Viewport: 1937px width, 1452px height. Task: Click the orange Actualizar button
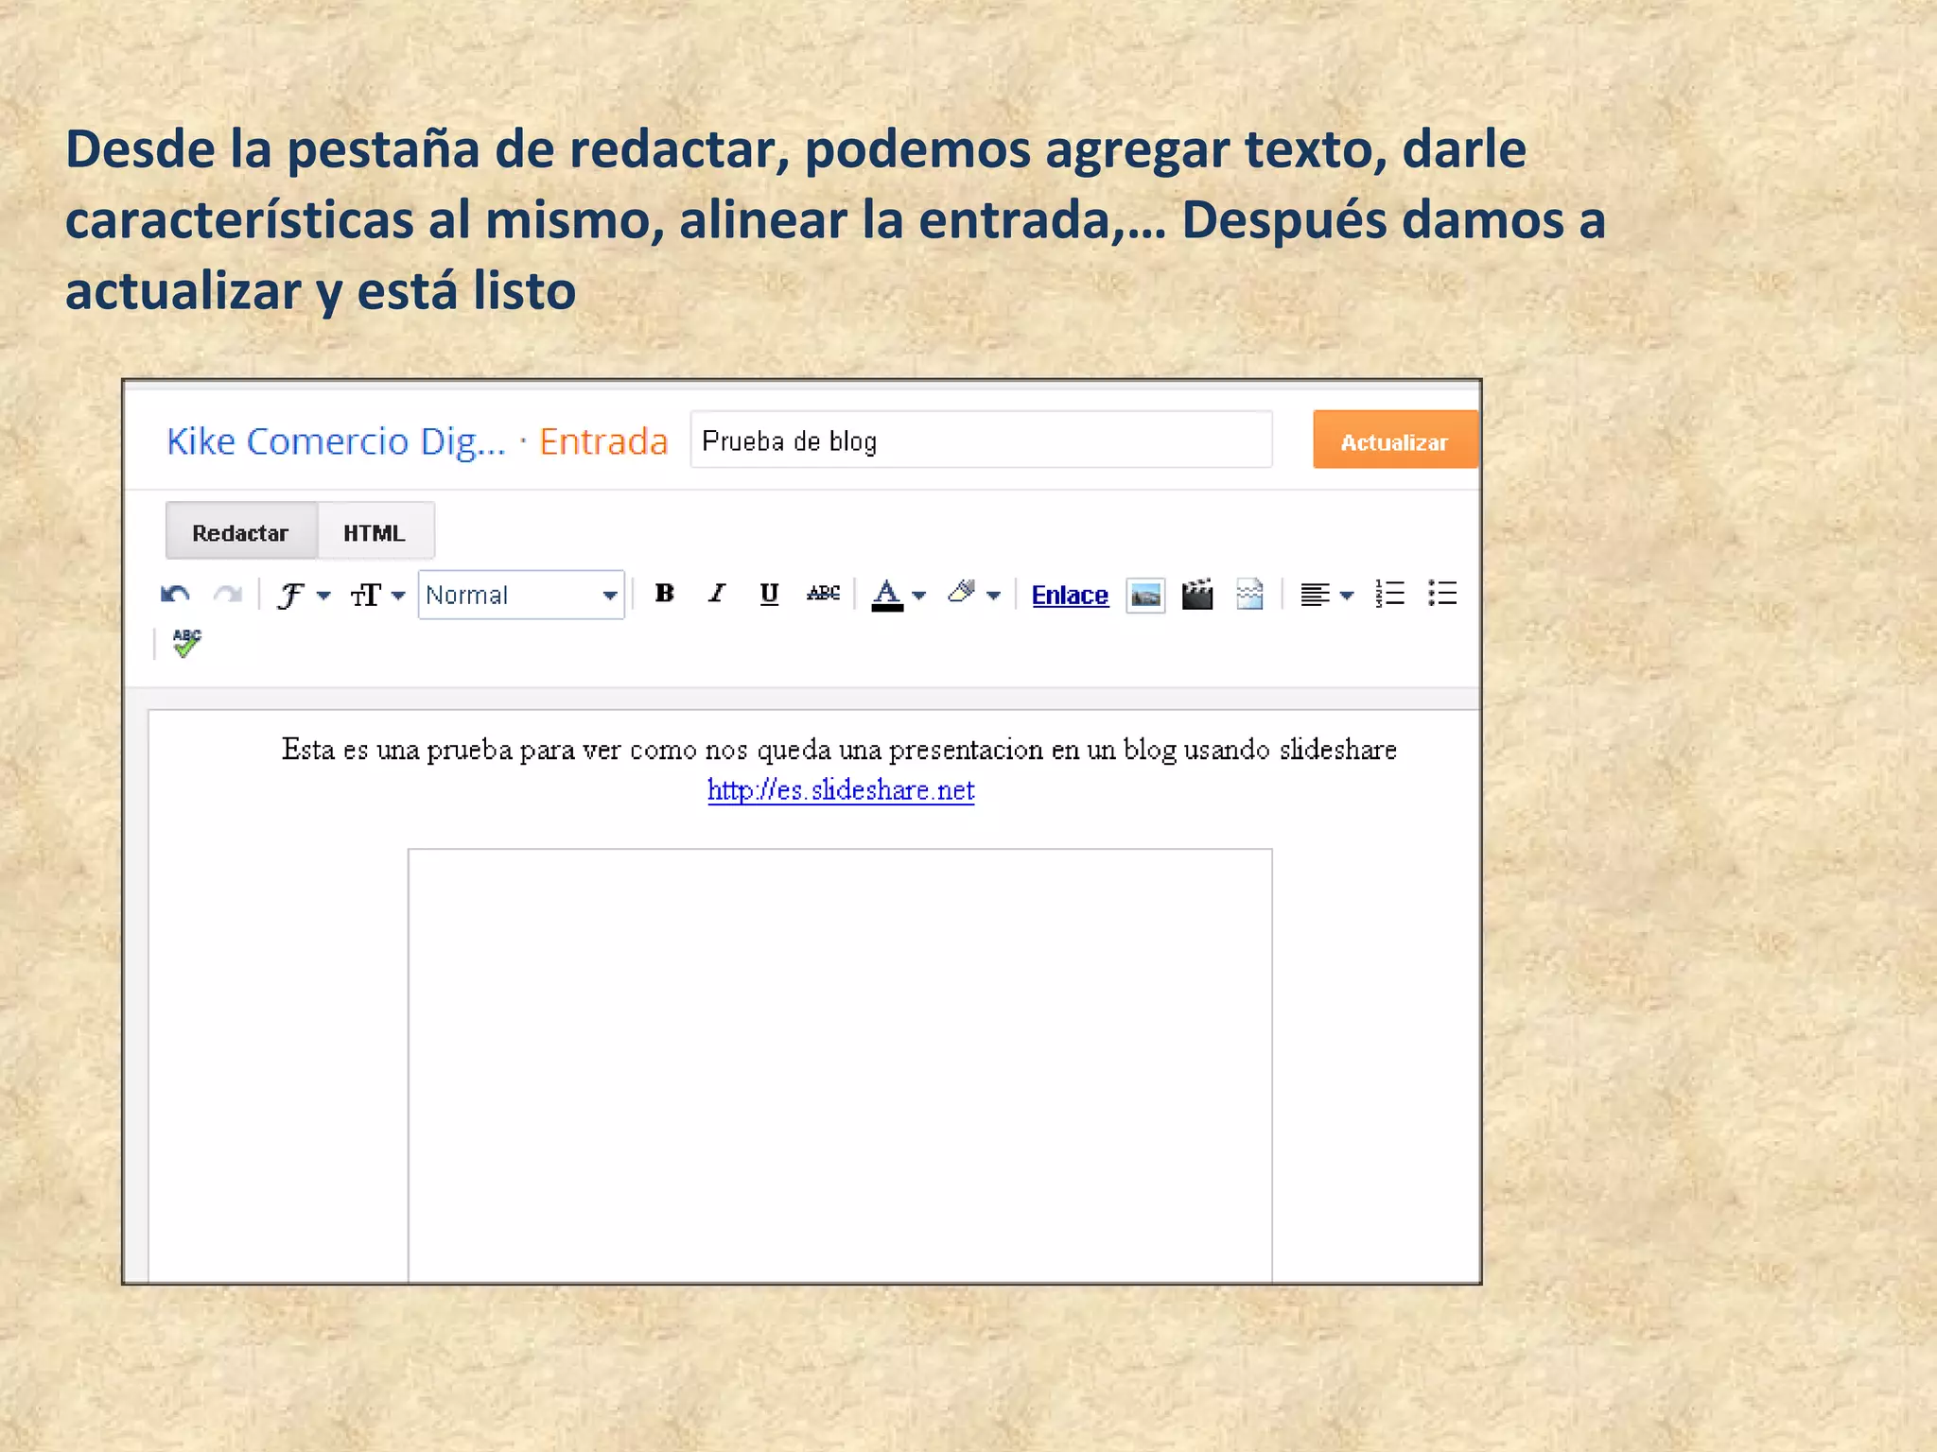[1395, 441]
